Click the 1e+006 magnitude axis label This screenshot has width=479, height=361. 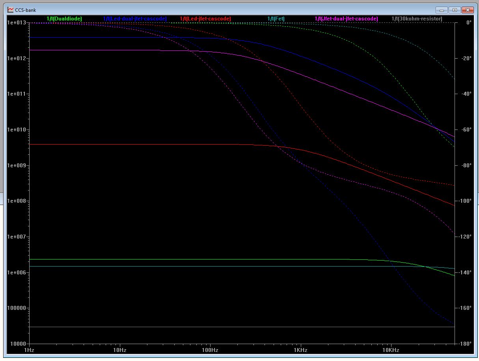click(x=17, y=272)
